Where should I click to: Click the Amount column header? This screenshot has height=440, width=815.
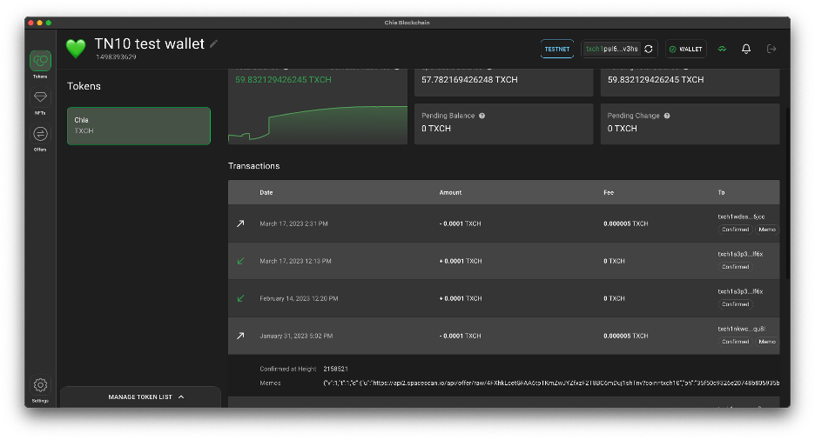coord(450,192)
